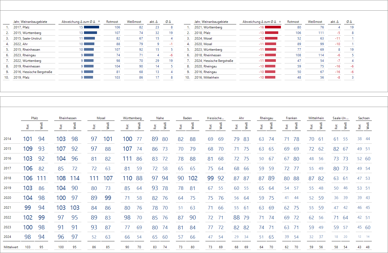Select the row labeled 2016, Hessische Bergstraße

[33, 72]
